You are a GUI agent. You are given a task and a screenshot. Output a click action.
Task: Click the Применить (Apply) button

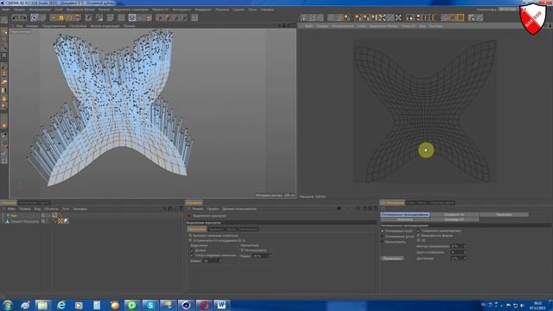392,258
